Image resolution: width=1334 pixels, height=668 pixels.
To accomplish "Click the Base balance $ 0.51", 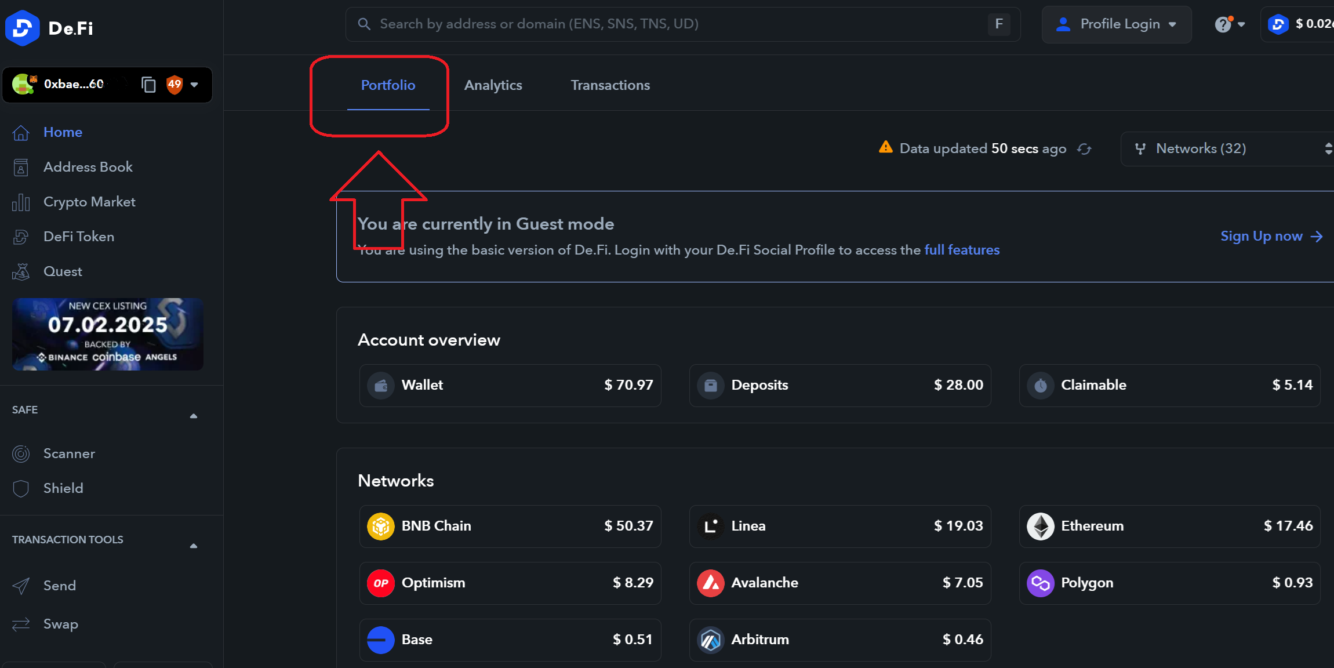I will click(x=633, y=640).
